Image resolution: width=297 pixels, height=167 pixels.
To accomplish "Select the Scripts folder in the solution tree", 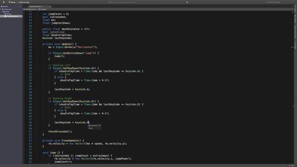I will pyautogui.click(x=8, y=14).
